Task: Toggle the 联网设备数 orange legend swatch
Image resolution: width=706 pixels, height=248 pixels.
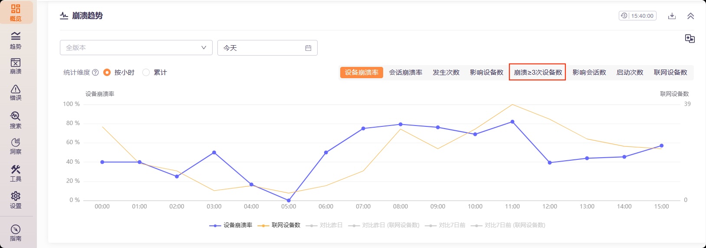Action: coord(263,225)
